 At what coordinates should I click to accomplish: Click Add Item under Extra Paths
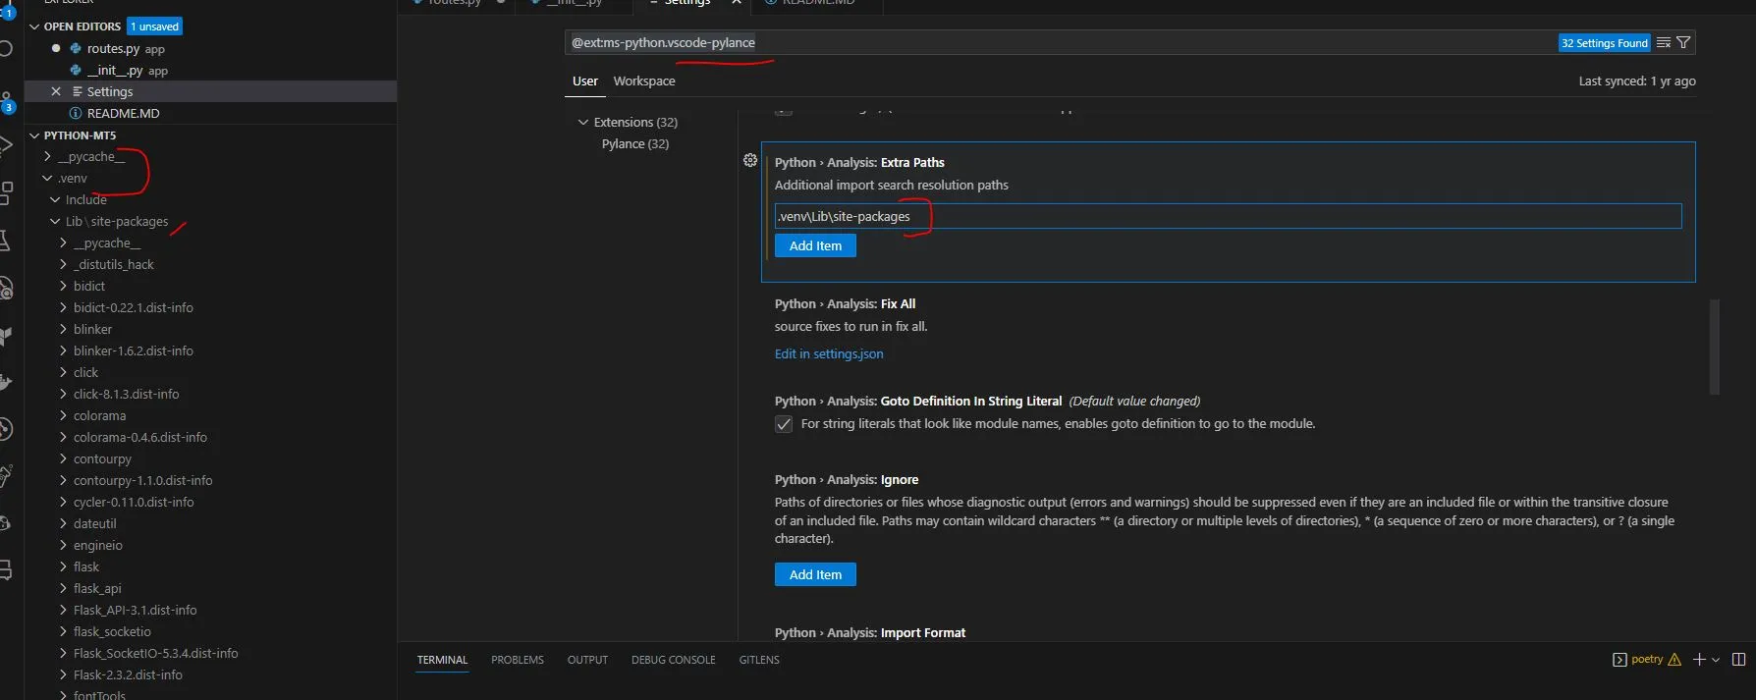coord(815,246)
